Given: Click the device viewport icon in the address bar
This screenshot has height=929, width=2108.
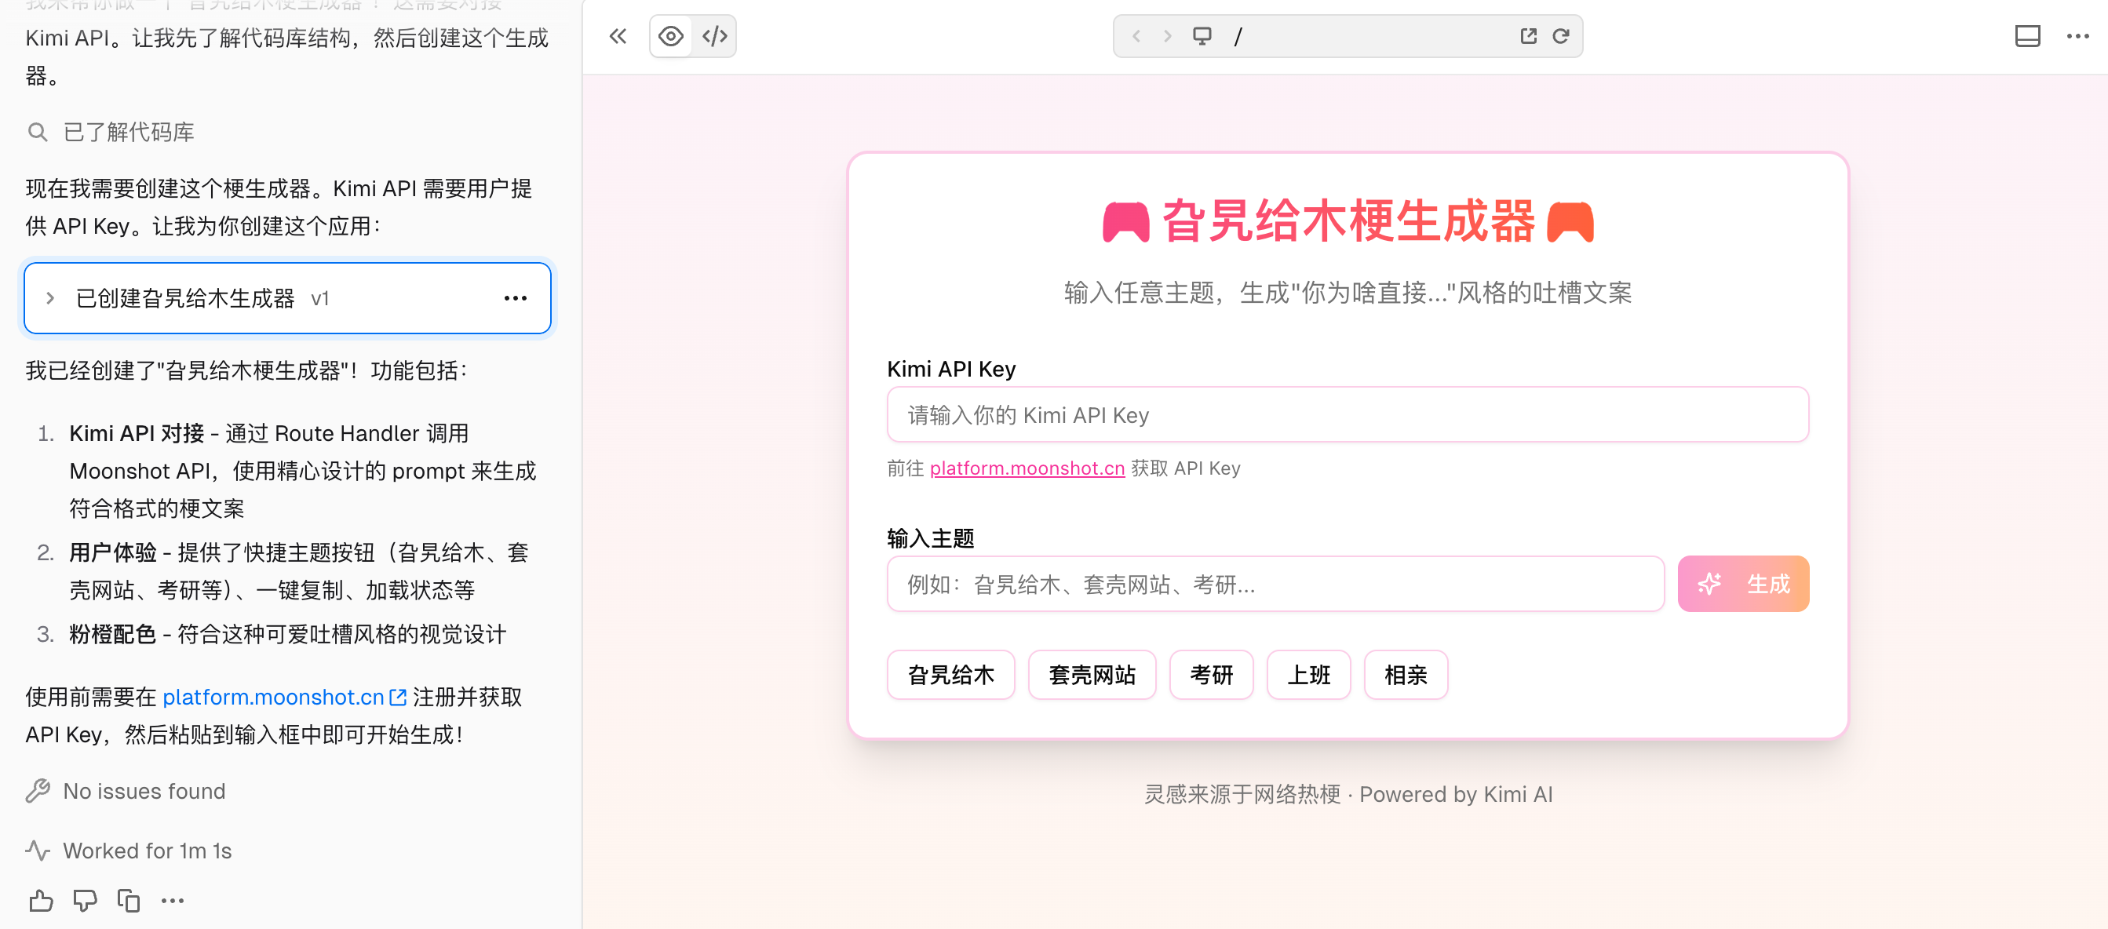Looking at the screenshot, I should tap(1202, 36).
